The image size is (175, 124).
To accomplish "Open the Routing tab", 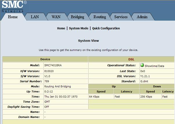I will point(100,17).
